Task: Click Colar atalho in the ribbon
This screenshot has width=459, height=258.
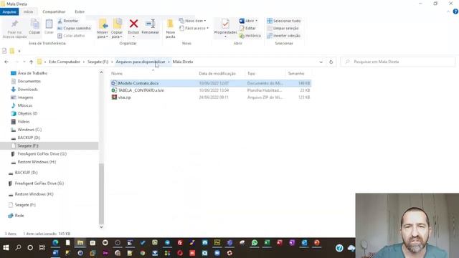Action: click(71, 36)
